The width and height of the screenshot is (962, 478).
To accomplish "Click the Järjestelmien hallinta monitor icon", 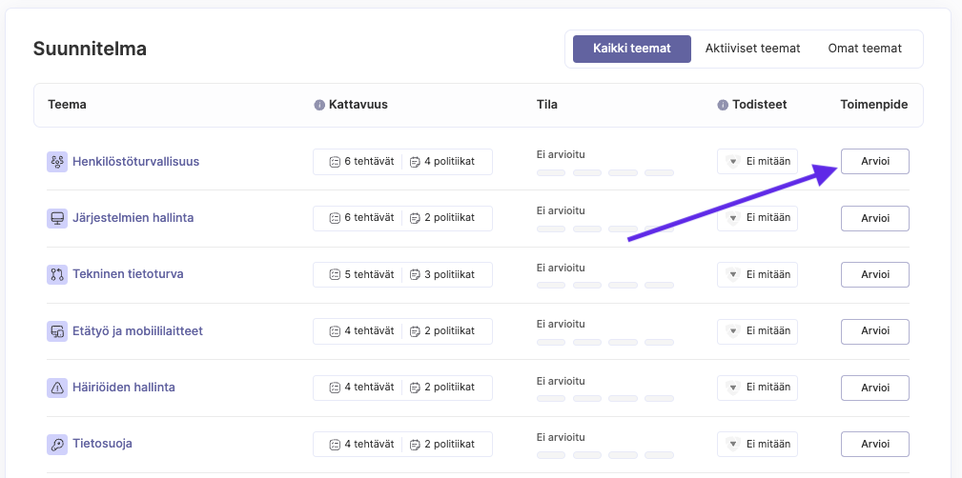I will (x=57, y=218).
